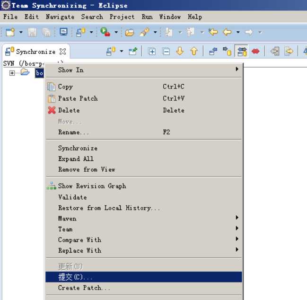Click the Save toolbar icon
Image resolution: width=307 pixels, height=300 pixels.
pyautogui.click(x=32, y=32)
